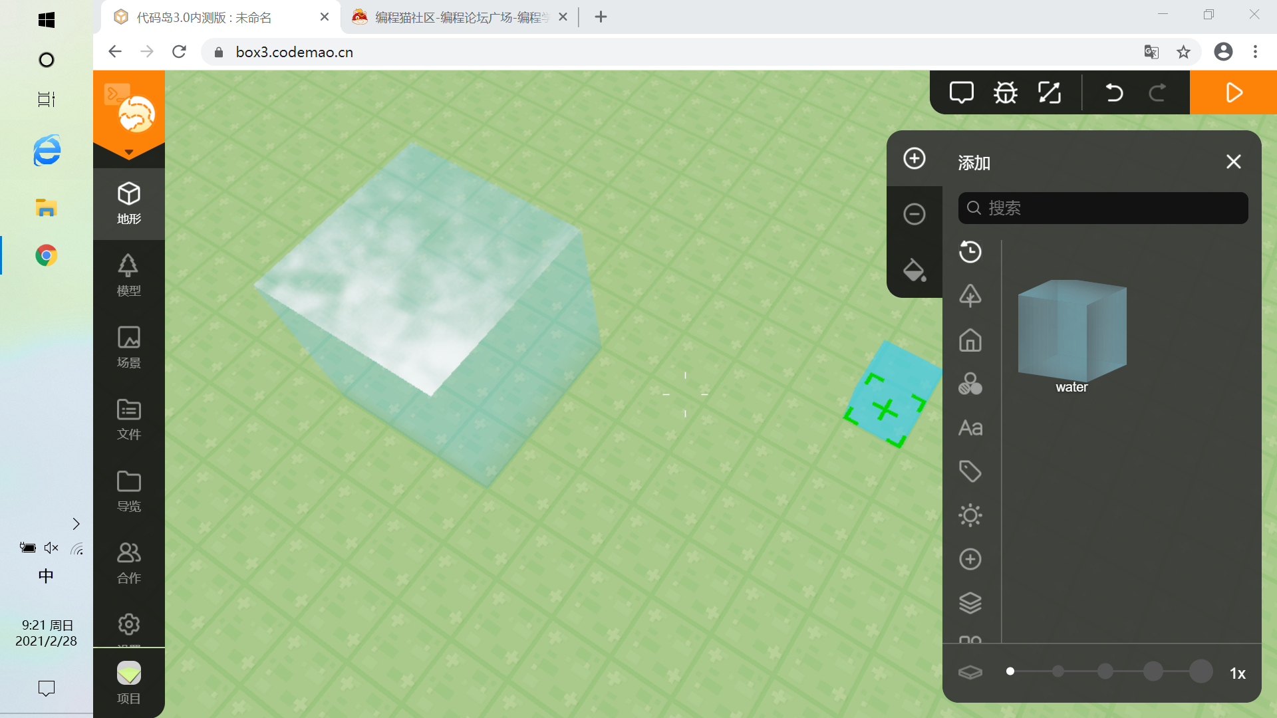Open the 场景 scene panel
This screenshot has height=718, width=1277.
pos(129,347)
